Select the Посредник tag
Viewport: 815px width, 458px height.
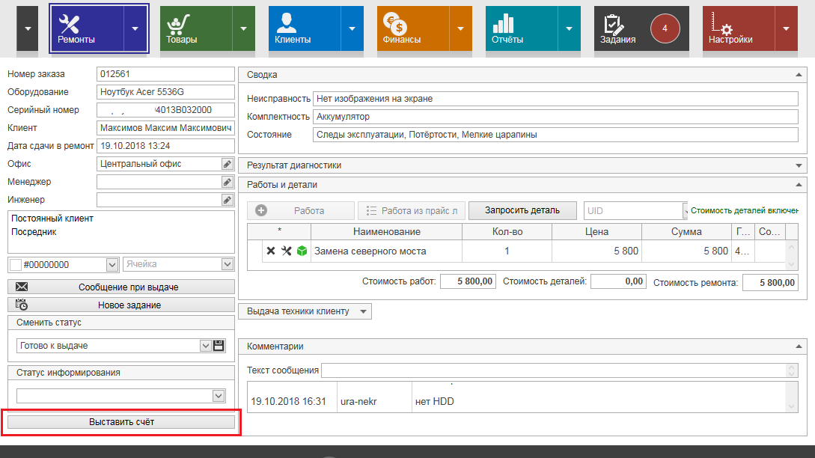click(34, 232)
